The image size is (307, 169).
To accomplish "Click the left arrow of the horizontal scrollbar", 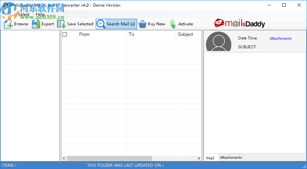I will point(64,158).
